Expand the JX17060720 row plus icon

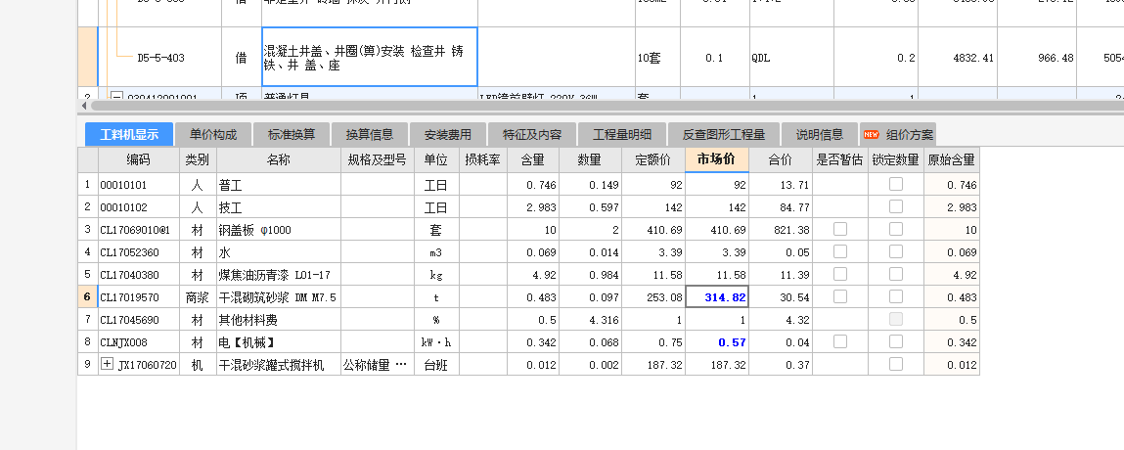coord(108,364)
